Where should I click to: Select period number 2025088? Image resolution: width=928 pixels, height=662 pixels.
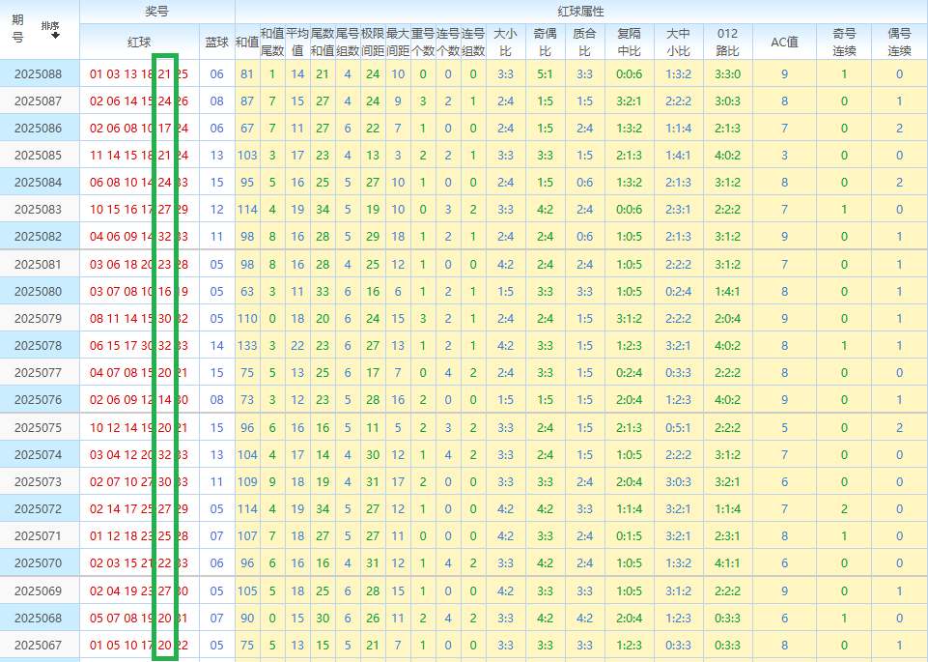coord(38,74)
